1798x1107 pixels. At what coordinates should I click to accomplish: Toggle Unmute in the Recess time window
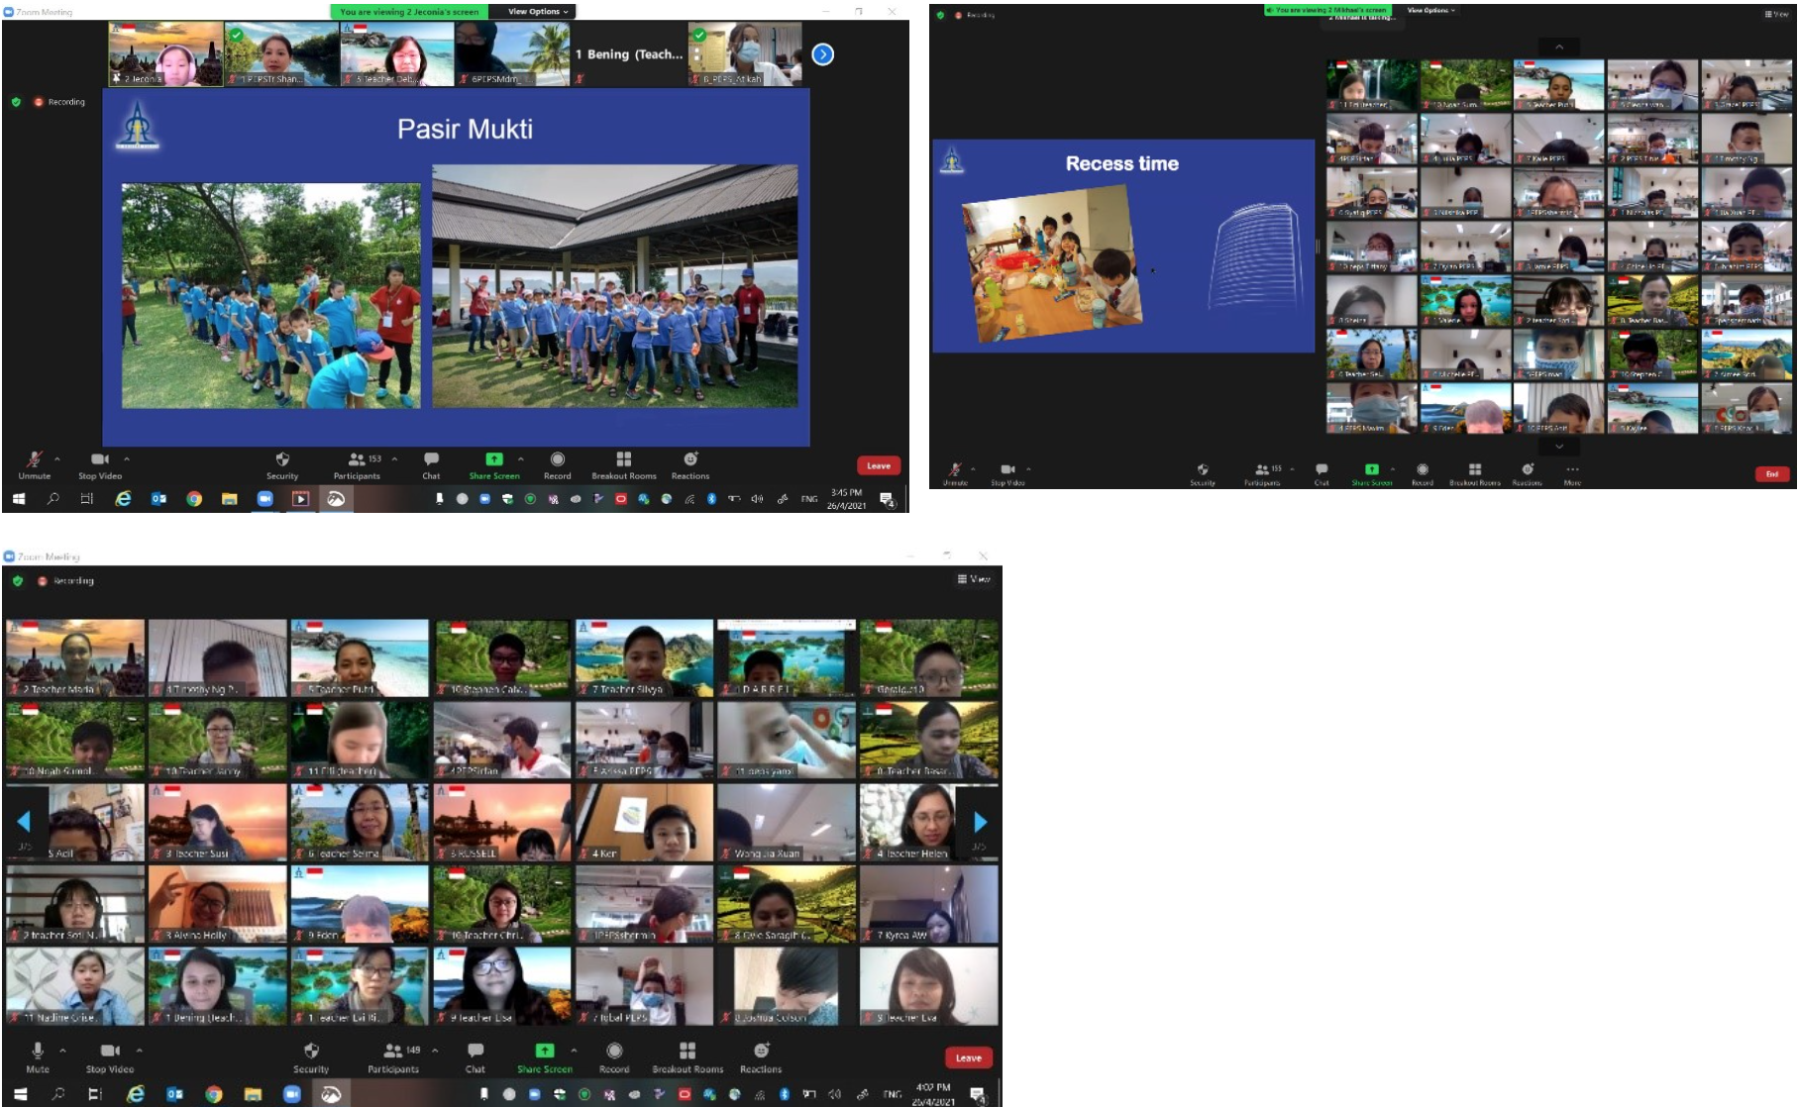tap(955, 473)
